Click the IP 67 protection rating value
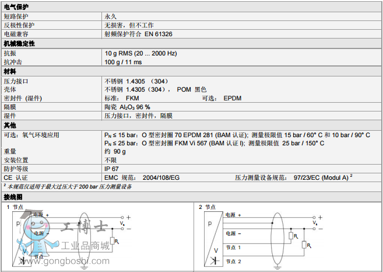Image resolution: width=383 pixels, height=272 pixels. click(x=113, y=168)
